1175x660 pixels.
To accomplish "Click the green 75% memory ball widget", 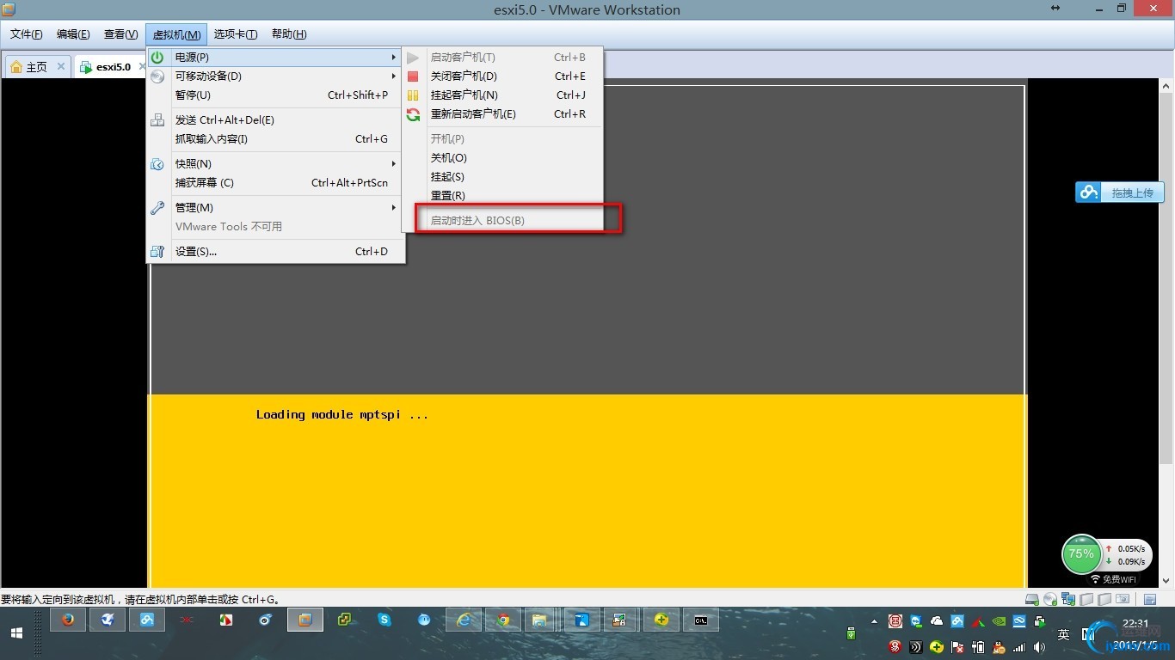I will tap(1081, 553).
